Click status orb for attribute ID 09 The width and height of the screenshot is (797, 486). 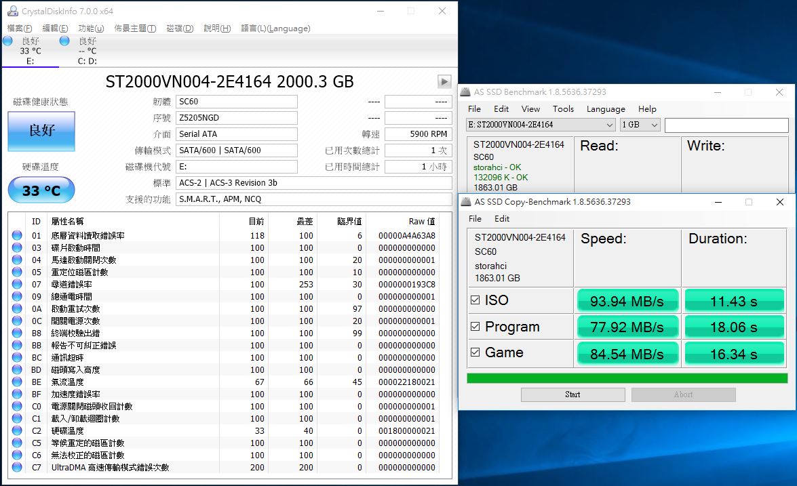point(17,296)
